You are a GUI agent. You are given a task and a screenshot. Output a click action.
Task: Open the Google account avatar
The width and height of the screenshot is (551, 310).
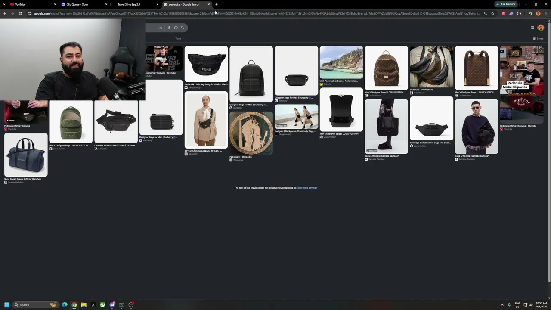(541, 28)
